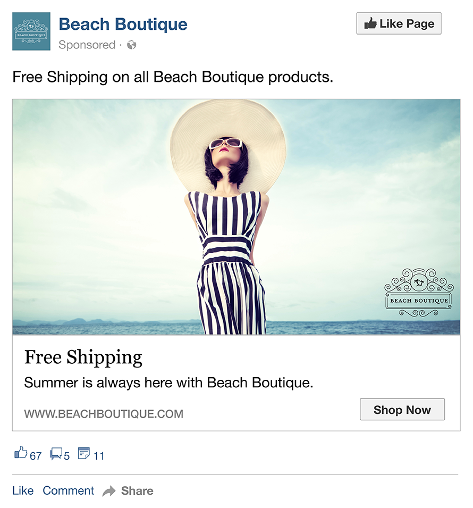The width and height of the screenshot is (473, 508).
Task: Click the ad photo of woman in hat
Action: (x=236, y=216)
